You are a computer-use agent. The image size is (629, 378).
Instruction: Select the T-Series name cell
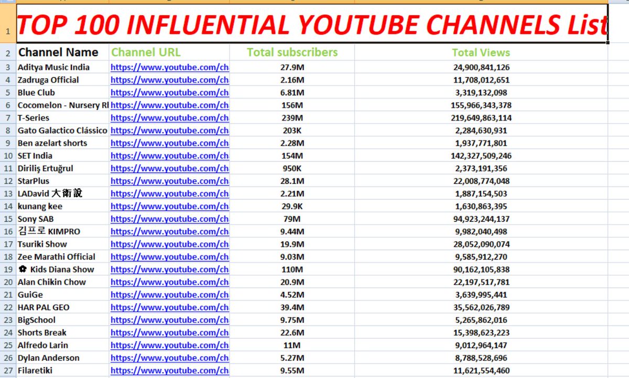[62, 118]
